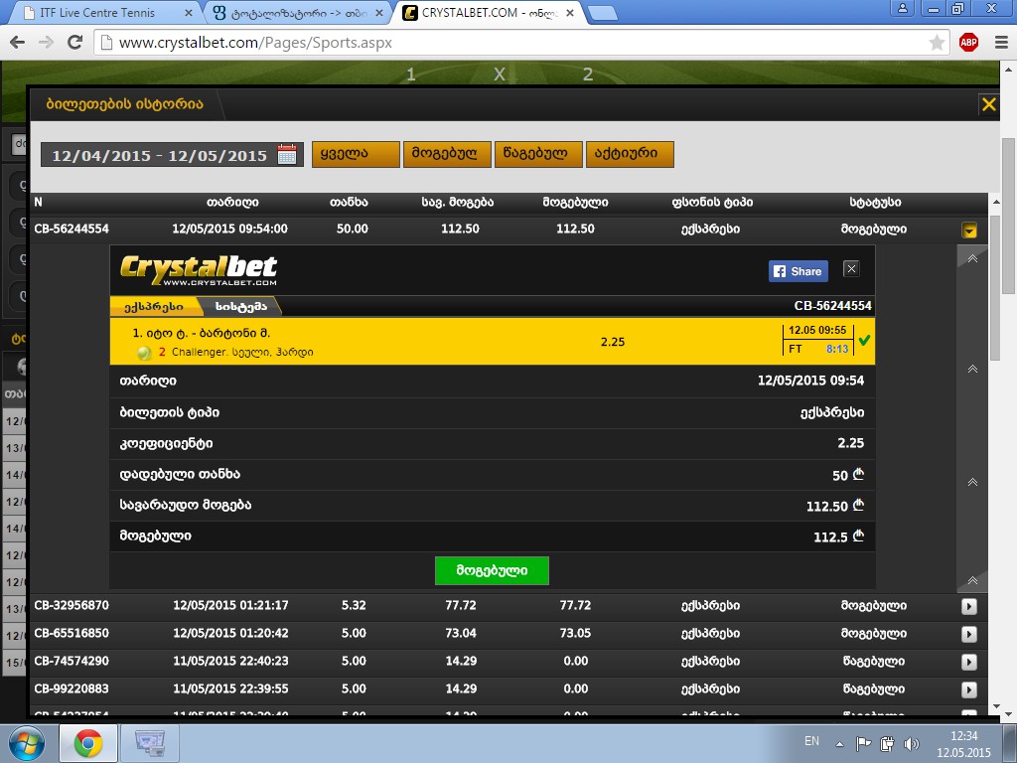
Task: Reload the page with refresh icon
Action: 75,43
